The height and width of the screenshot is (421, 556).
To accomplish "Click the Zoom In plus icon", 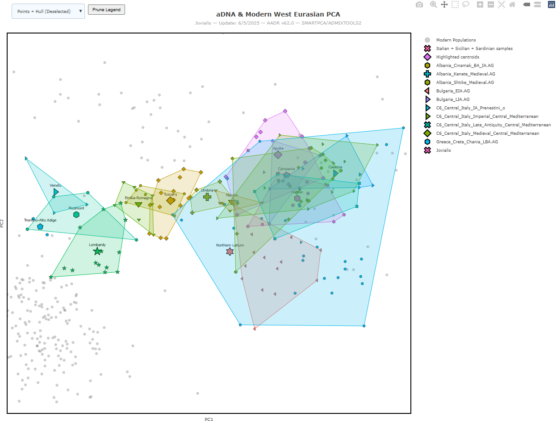I will point(480,4).
